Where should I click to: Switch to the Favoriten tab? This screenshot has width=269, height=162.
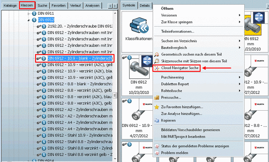(58, 5)
